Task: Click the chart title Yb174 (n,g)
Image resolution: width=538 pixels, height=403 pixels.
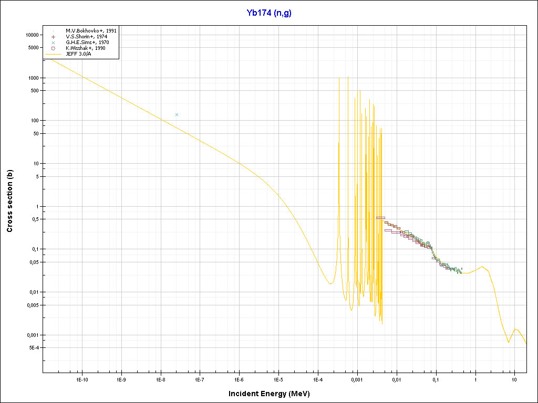Action: [268, 13]
